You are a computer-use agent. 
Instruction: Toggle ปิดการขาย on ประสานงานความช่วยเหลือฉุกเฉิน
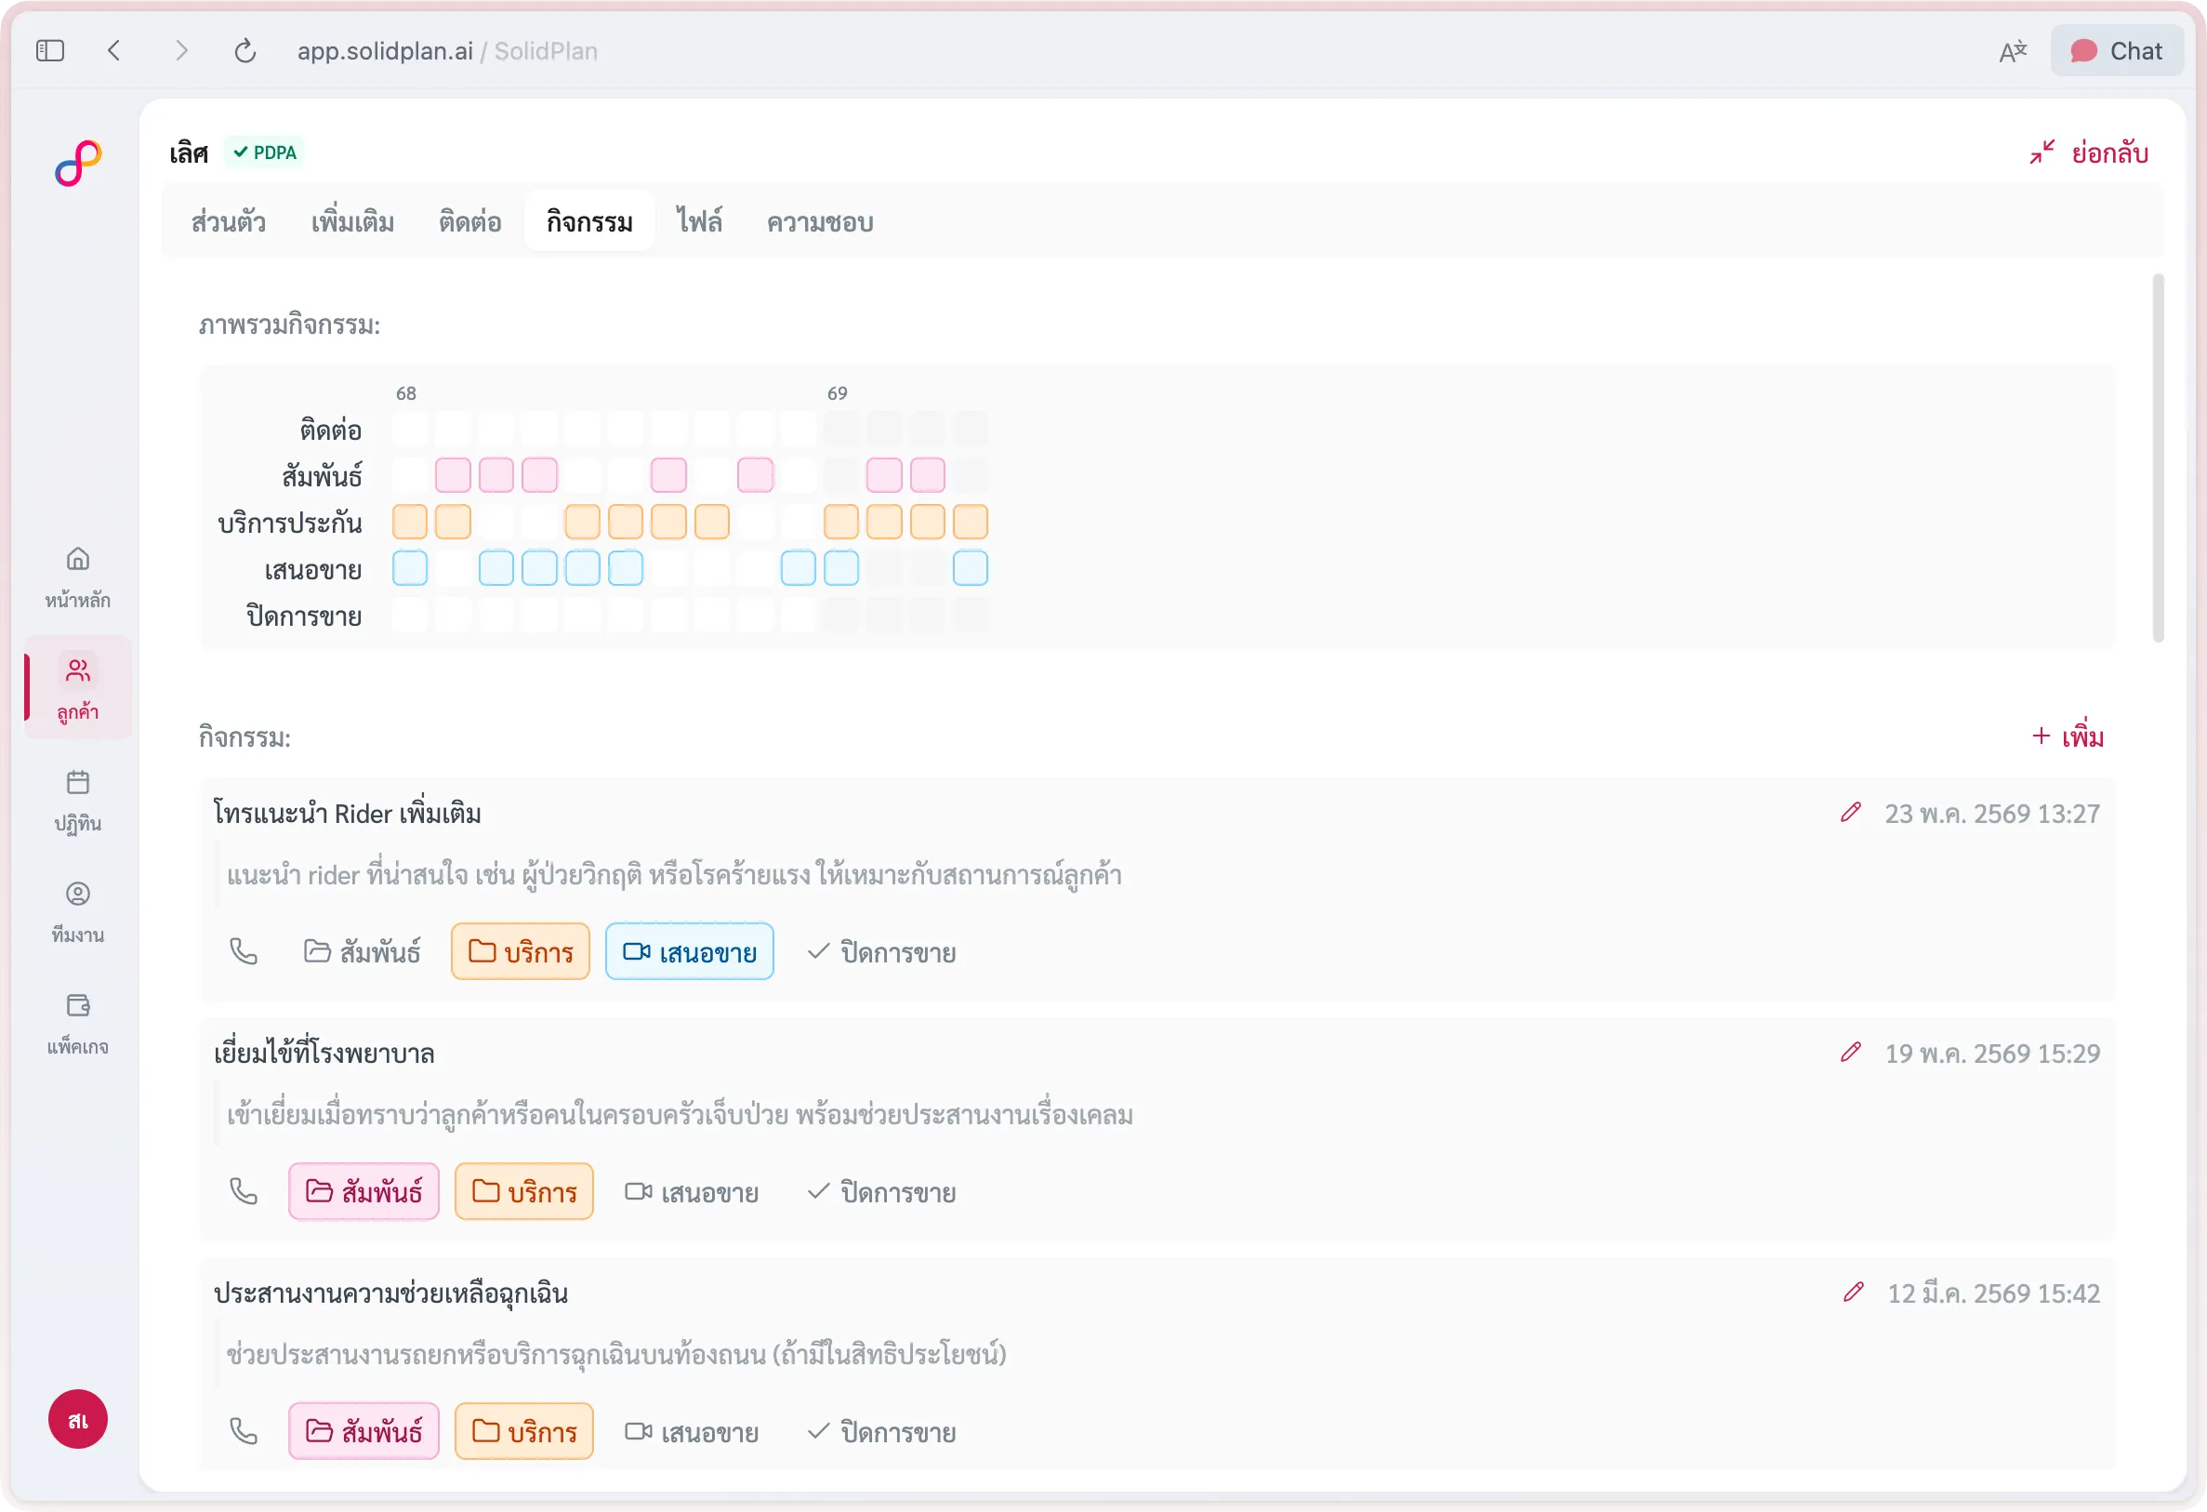881,1430
